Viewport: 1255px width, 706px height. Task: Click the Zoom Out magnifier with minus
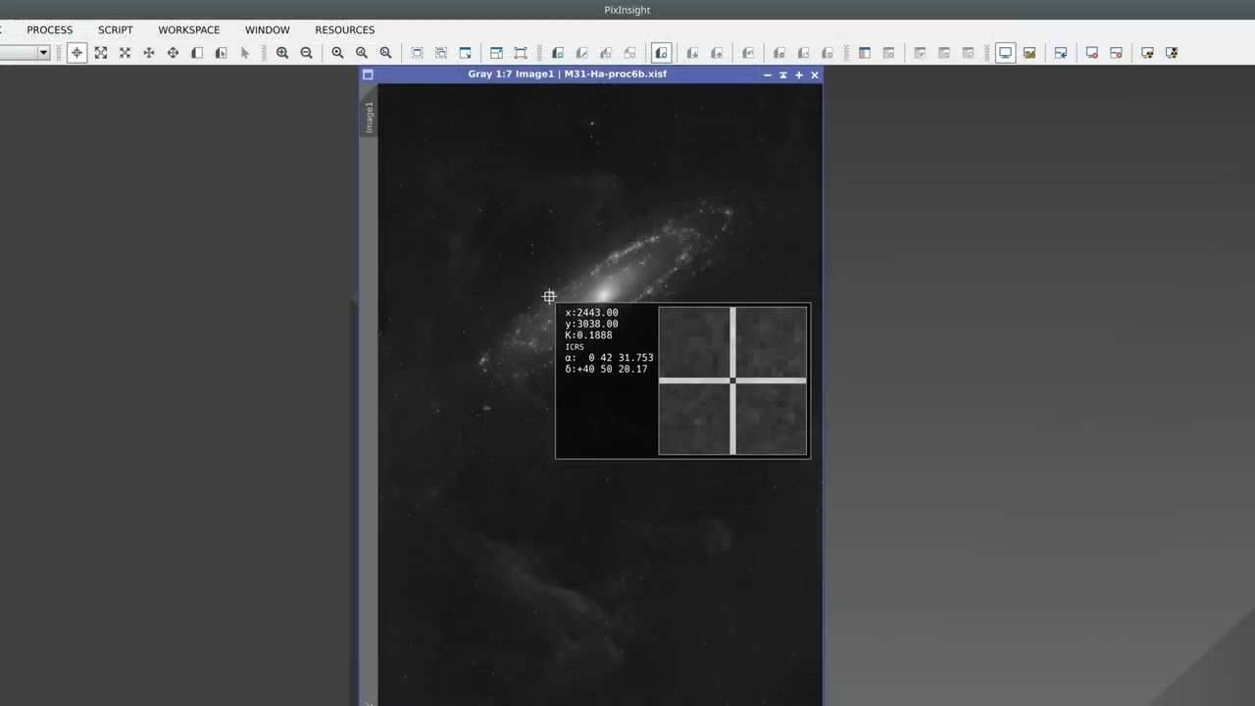306,53
